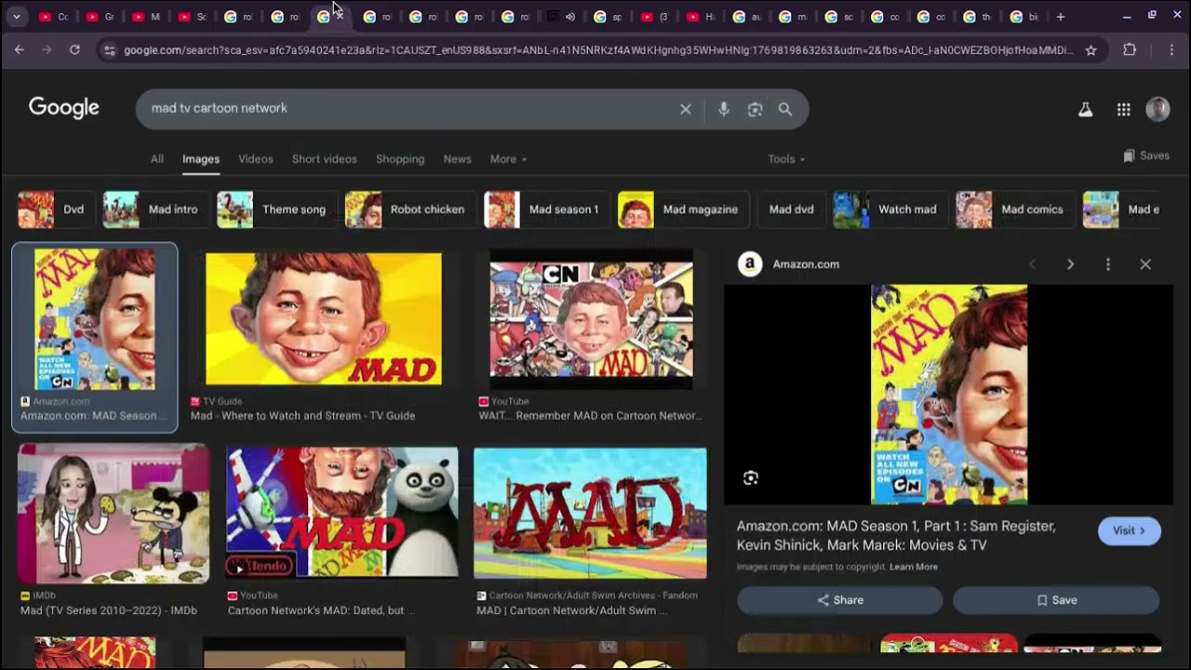Click the large MAD preview image
This screenshot has width=1191, height=670.
[x=949, y=395]
